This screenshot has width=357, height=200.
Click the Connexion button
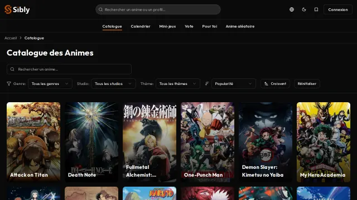(338, 9)
